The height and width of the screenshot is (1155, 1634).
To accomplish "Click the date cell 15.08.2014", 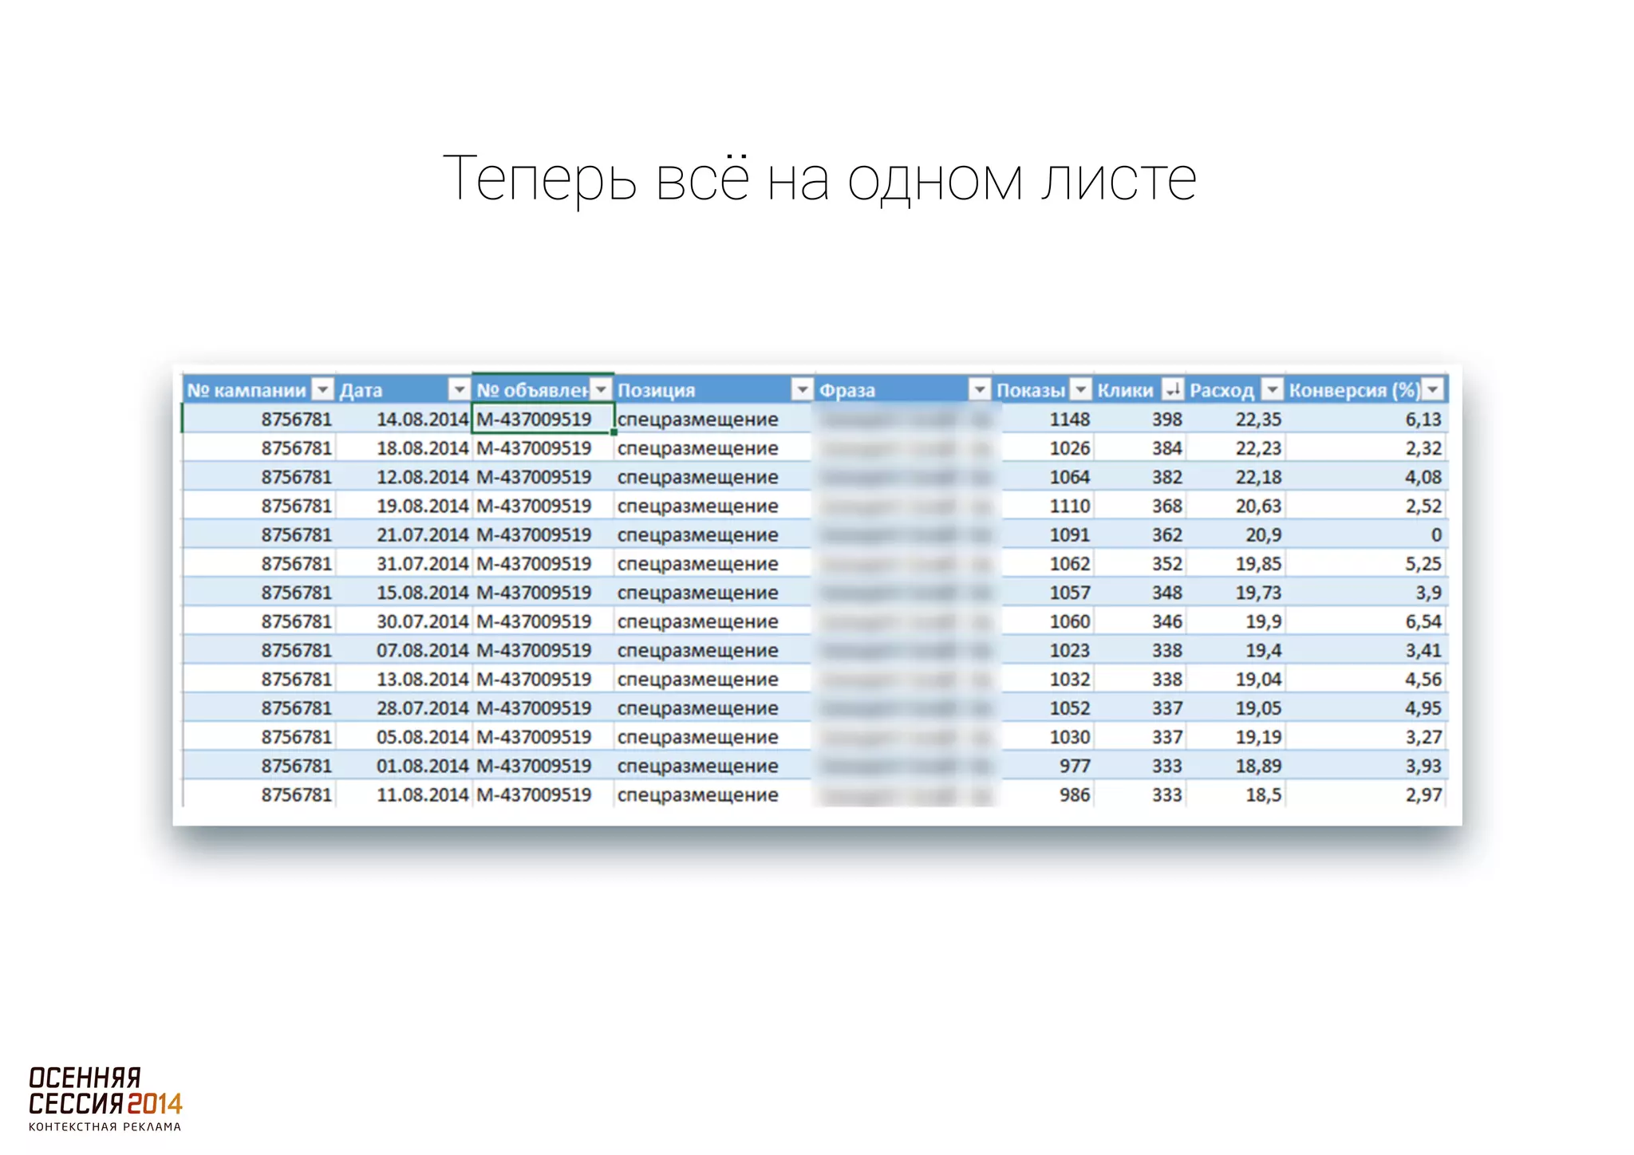I will pos(404,592).
